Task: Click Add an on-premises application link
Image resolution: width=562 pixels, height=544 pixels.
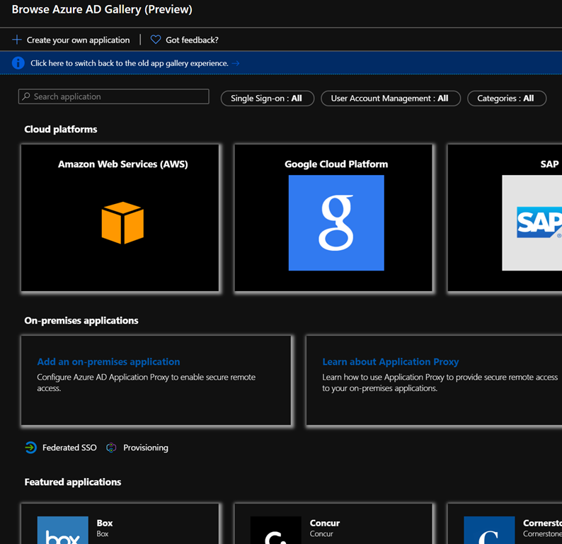Action: (108, 362)
